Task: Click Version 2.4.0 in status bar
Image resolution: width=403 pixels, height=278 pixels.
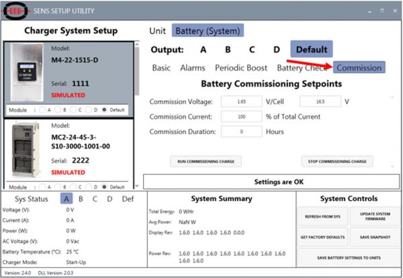Action: tap(17, 273)
